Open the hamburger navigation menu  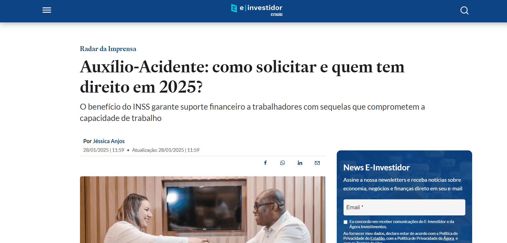point(47,10)
